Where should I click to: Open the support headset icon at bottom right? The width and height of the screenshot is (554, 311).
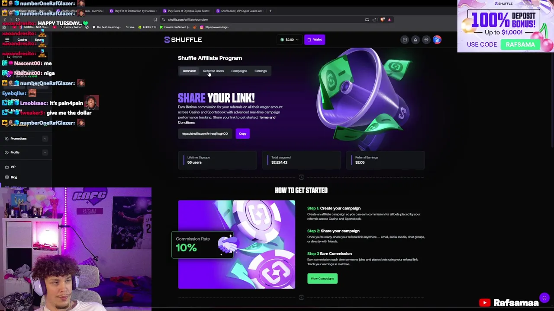pos(544,298)
